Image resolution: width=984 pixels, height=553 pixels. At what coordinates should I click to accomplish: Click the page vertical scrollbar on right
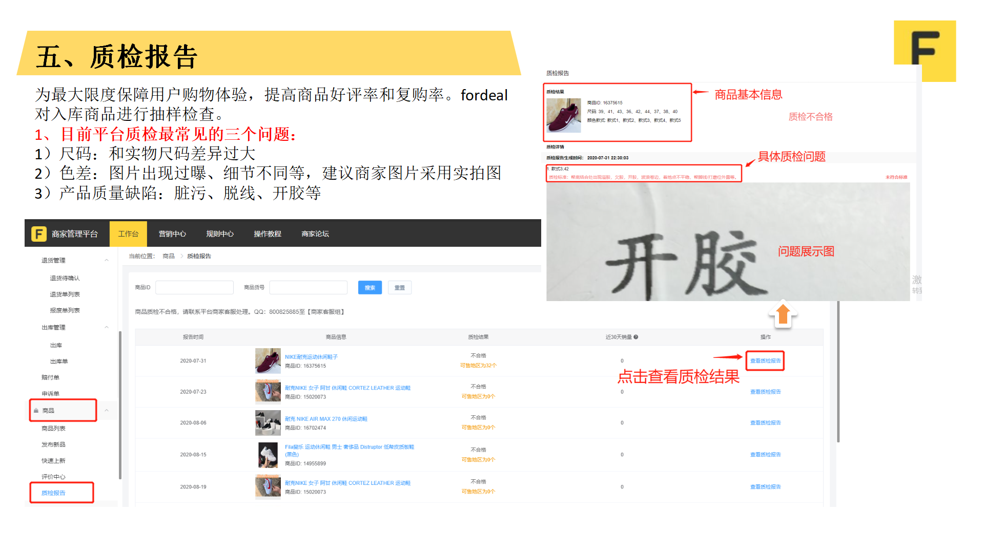click(x=838, y=371)
